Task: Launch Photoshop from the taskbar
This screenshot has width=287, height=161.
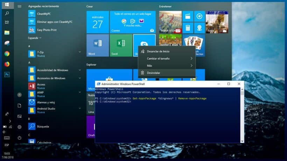Action: tap(7, 74)
